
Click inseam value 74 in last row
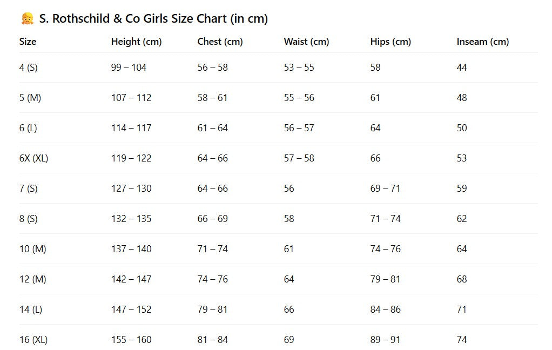[462, 340]
